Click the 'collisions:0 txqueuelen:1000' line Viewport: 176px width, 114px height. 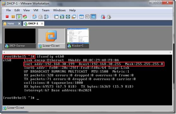(x=53, y=83)
